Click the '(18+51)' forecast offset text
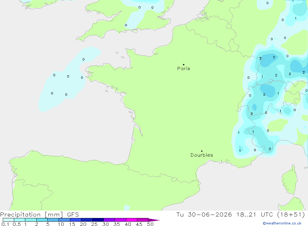 291,215
